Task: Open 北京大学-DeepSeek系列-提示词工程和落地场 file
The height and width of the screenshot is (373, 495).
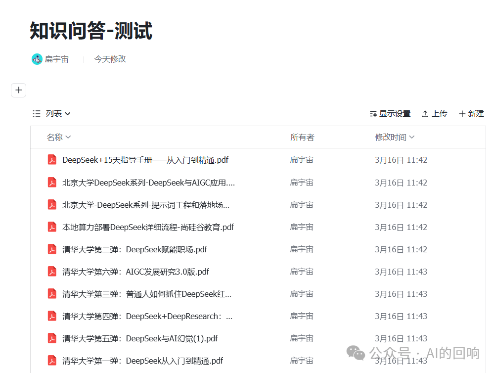Action: 146,205
